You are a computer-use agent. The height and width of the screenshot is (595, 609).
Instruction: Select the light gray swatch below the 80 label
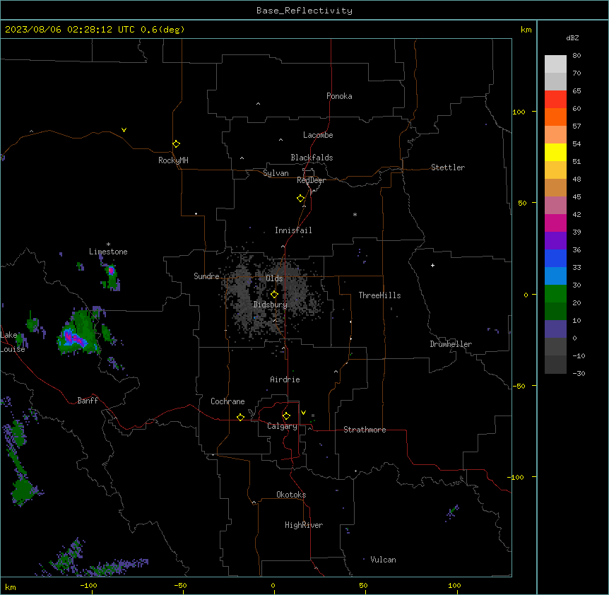tap(555, 64)
